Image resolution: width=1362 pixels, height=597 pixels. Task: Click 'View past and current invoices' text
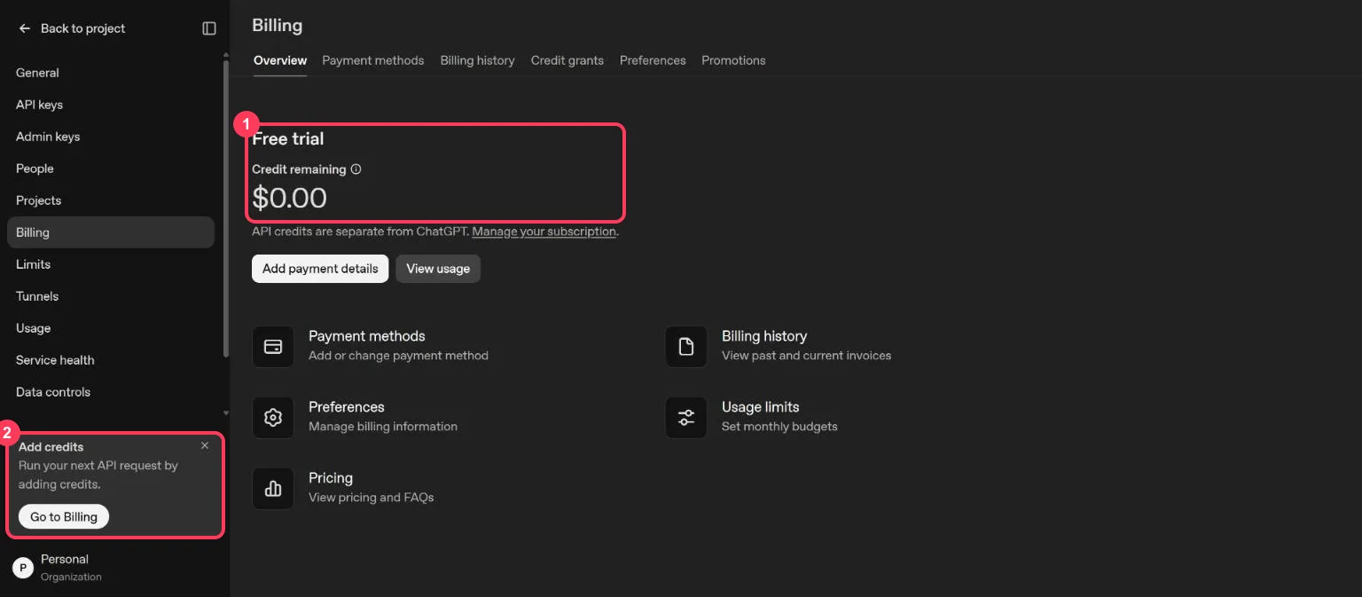[806, 356]
